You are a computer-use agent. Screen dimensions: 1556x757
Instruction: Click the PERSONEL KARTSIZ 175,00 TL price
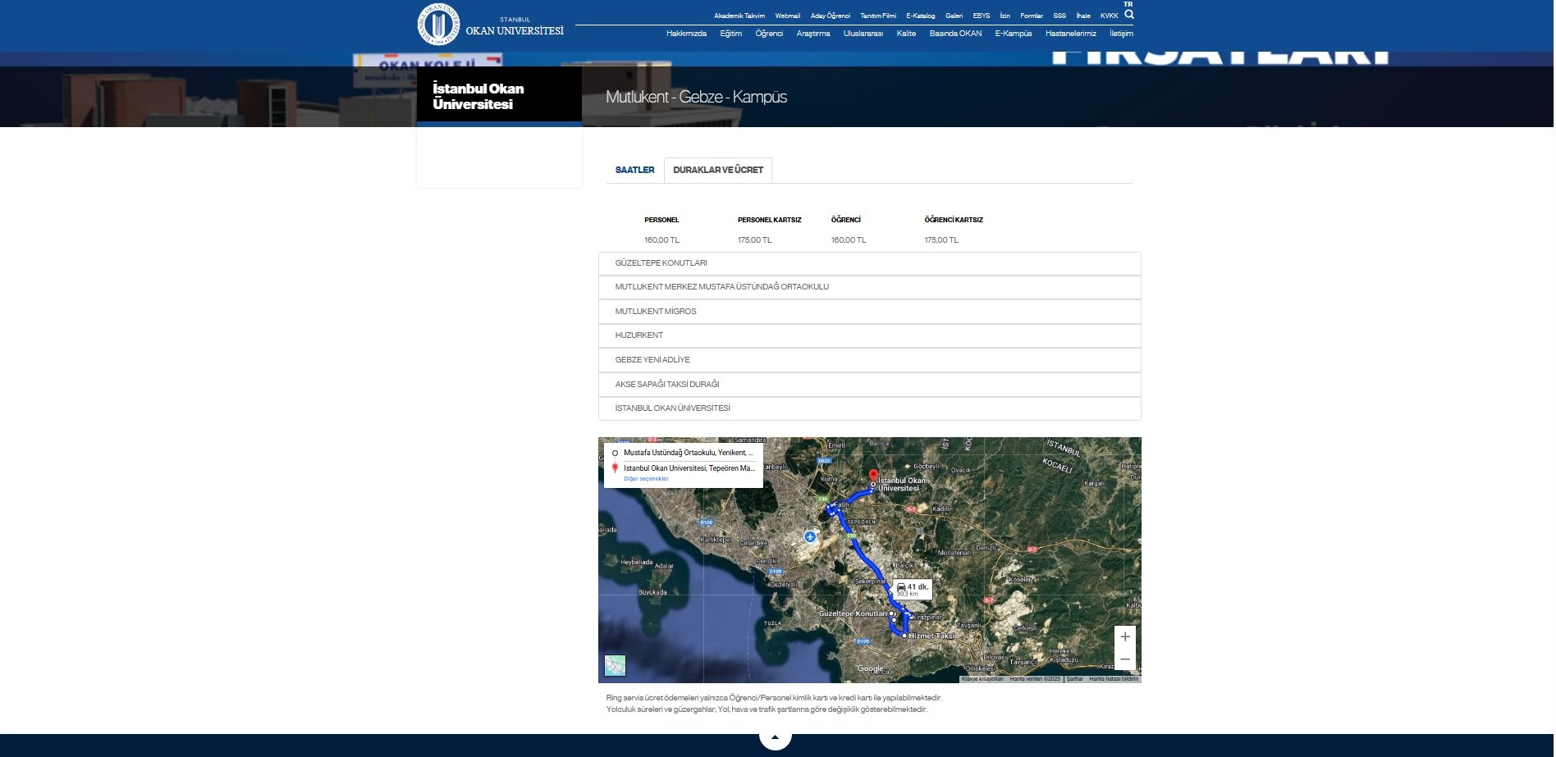(x=754, y=240)
